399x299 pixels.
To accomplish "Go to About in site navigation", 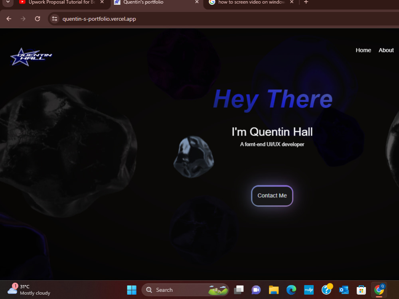I will [386, 50].
